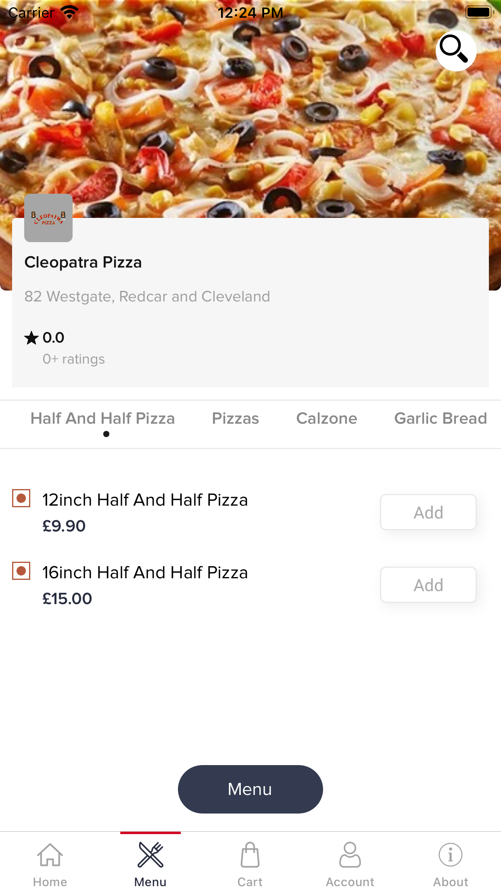Add 16inch Half And Half Pizza

[x=428, y=585]
